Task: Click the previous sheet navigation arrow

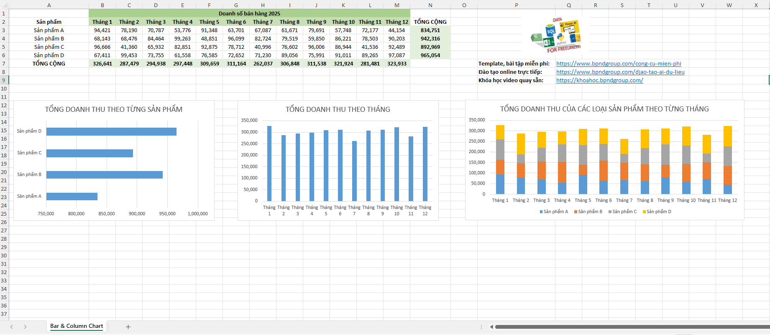Action: pos(12,327)
